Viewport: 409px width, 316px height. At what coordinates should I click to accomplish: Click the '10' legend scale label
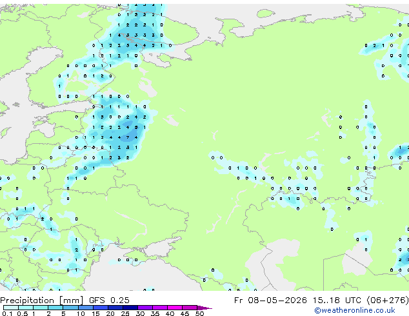coord(81,313)
